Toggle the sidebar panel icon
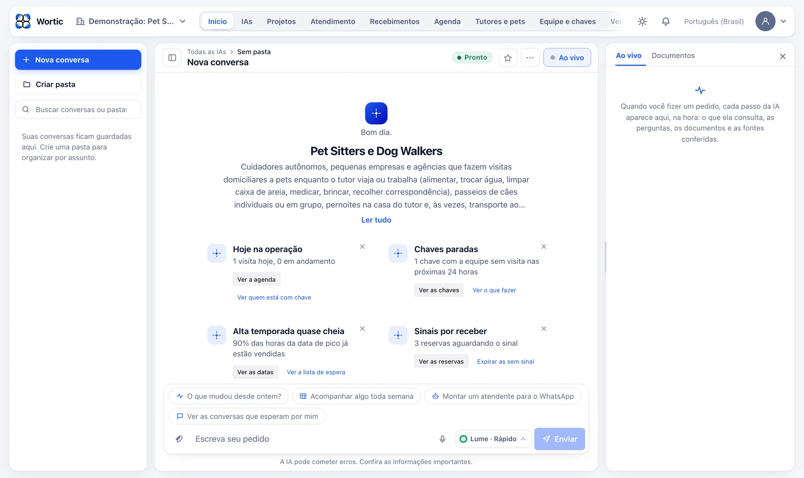The width and height of the screenshot is (804, 478). [x=172, y=57]
